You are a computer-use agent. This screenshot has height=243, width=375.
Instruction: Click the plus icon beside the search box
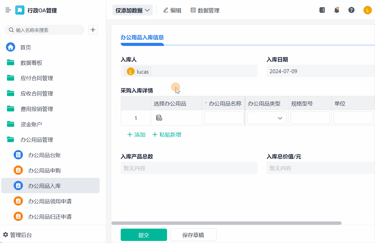tap(93, 30)
